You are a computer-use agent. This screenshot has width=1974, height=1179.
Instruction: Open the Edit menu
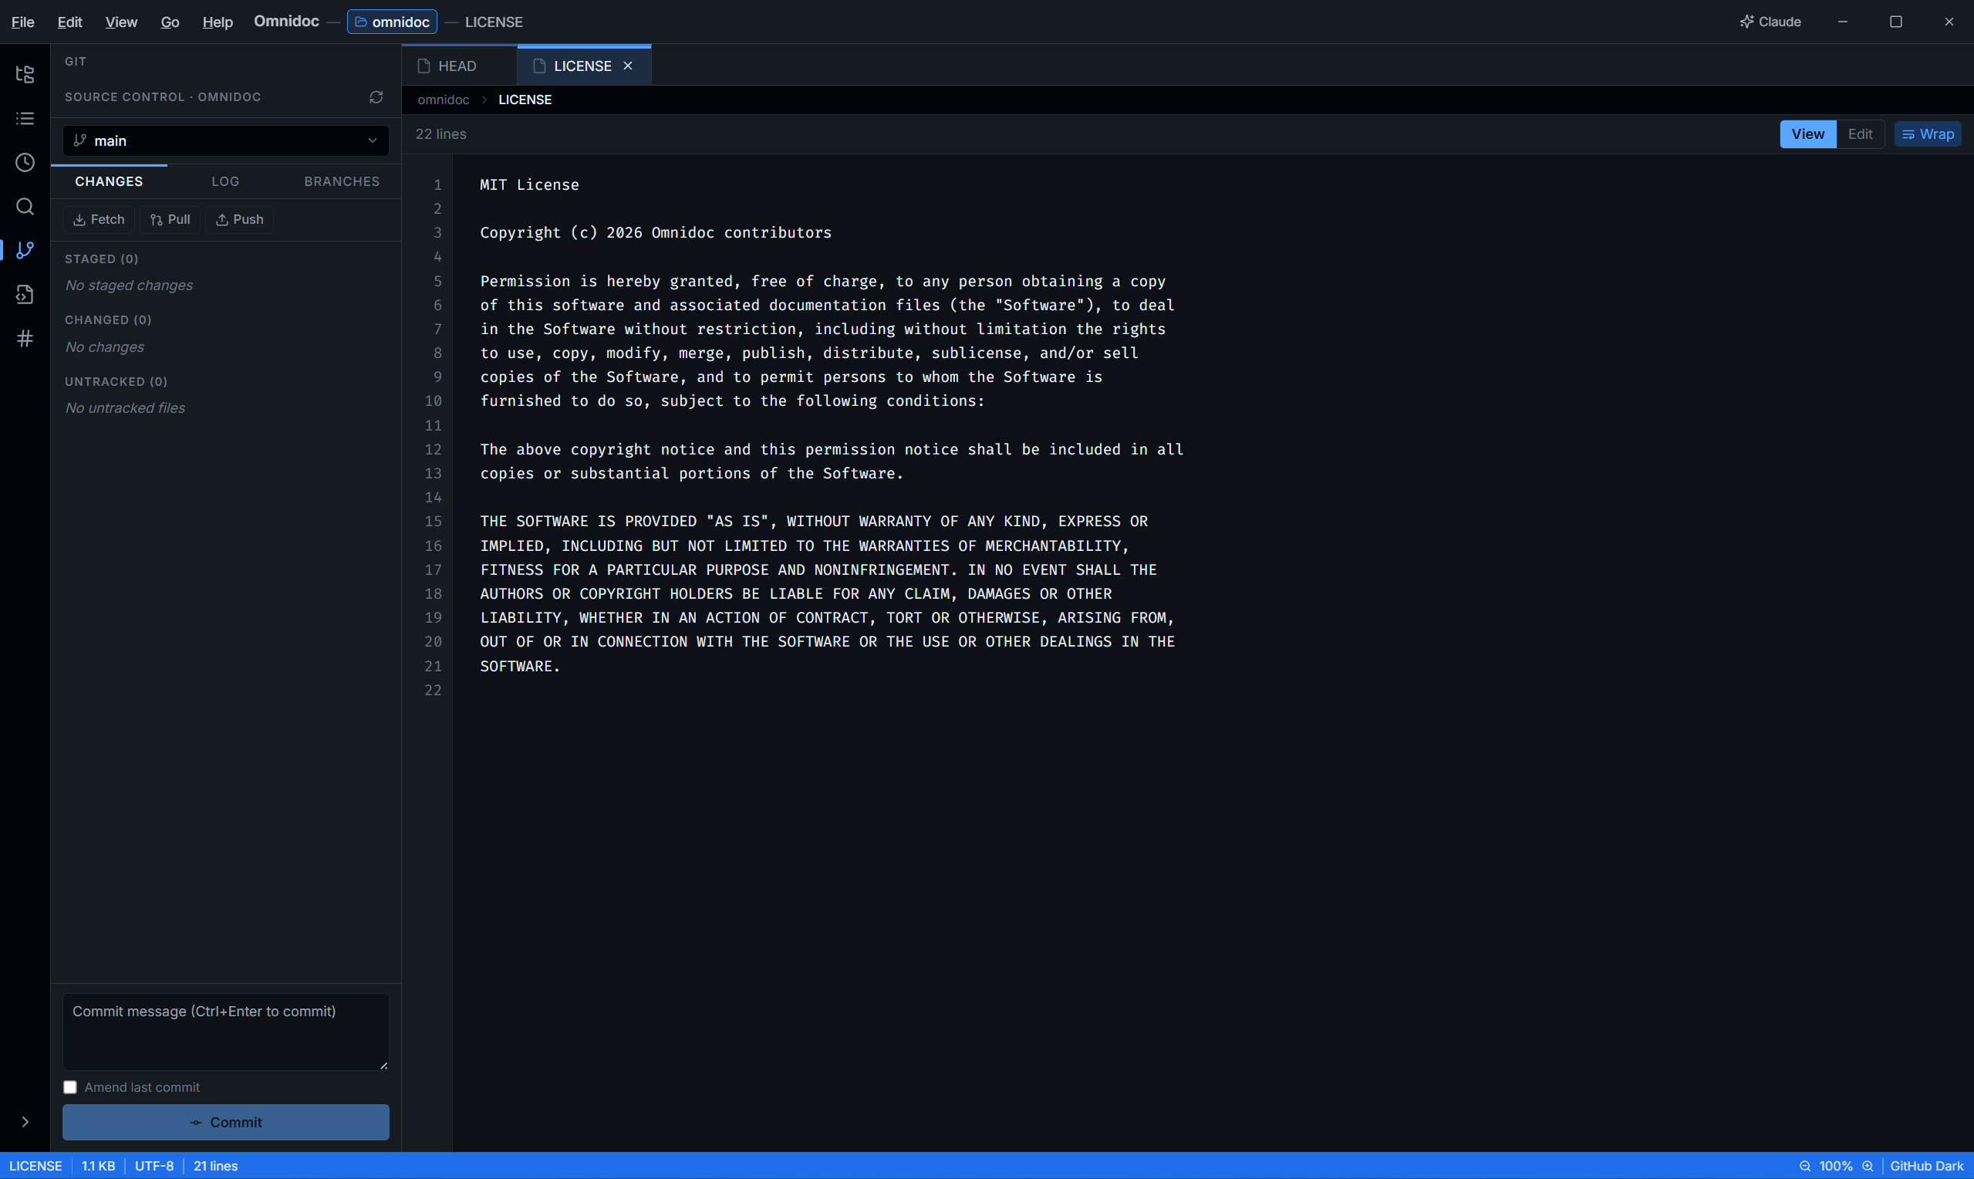coord(70,22)
